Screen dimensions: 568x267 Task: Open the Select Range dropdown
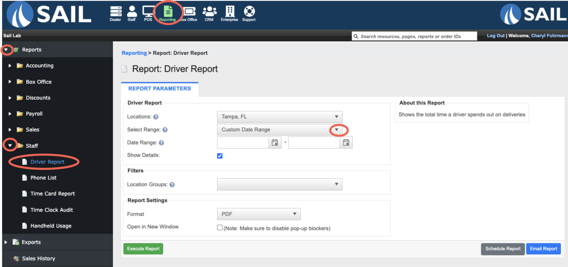(280, 130)
